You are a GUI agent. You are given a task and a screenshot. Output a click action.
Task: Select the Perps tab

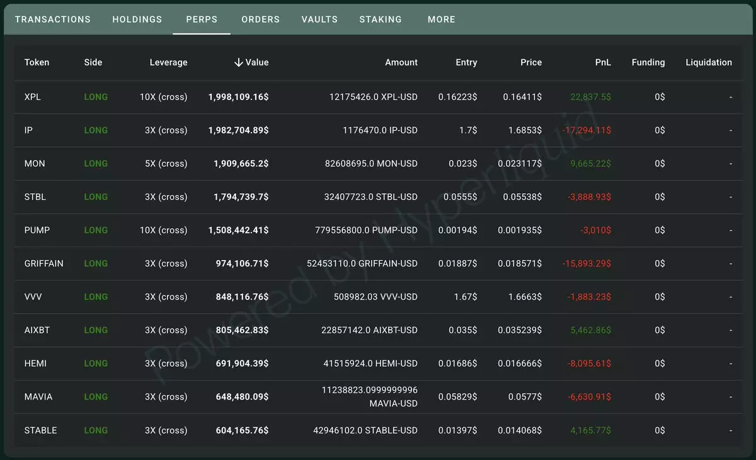pyautogui.click(x=202, y=20)
